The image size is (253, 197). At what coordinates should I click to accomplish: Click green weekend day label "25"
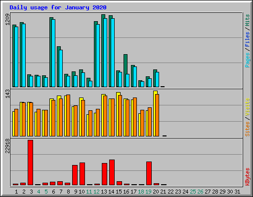(193, 192)
